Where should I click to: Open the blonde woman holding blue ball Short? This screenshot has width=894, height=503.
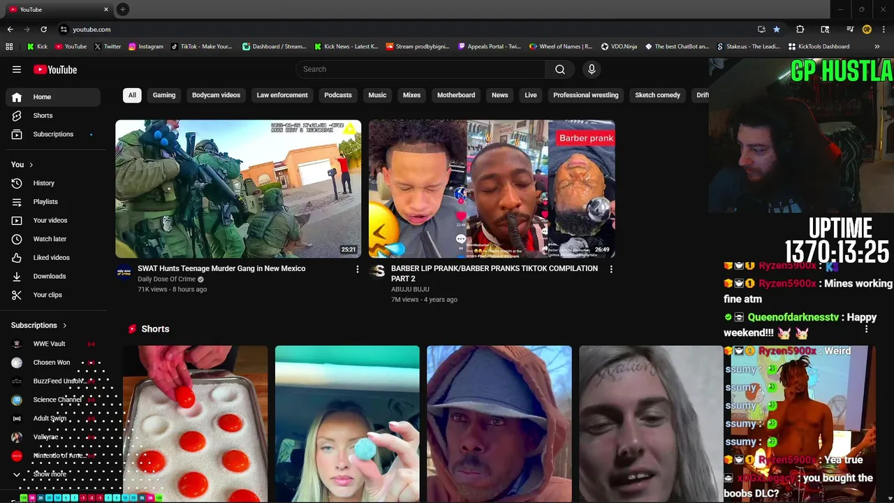coord(347,424)
